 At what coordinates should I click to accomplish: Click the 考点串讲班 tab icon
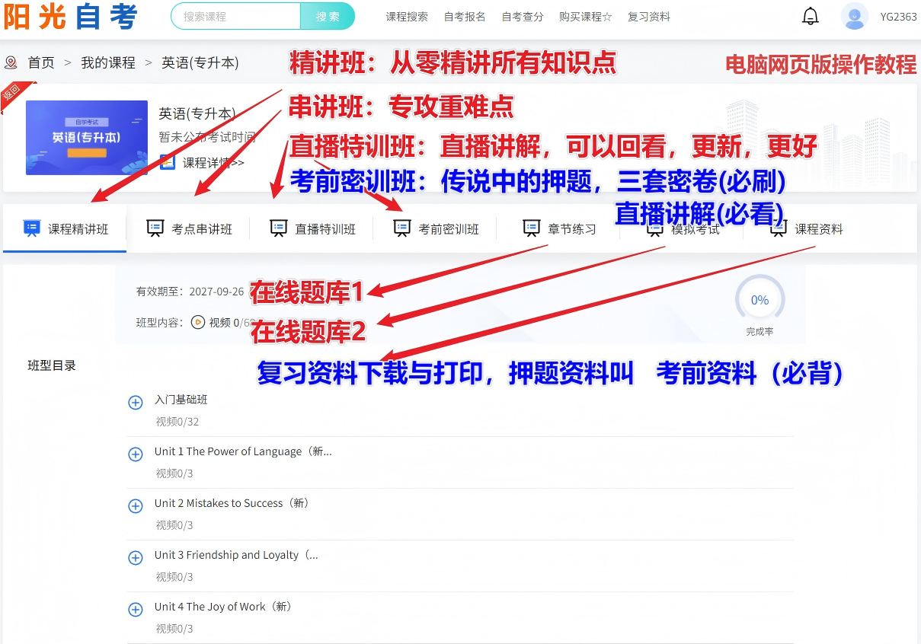tap(155, 228)
